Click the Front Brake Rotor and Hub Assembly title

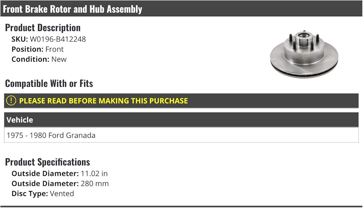tap(73, 9)
